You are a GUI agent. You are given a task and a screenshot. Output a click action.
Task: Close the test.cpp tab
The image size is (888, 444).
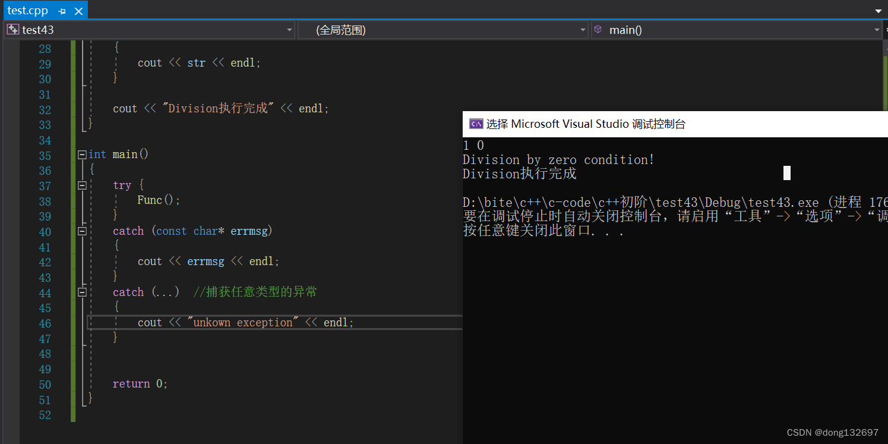(77, 11)
